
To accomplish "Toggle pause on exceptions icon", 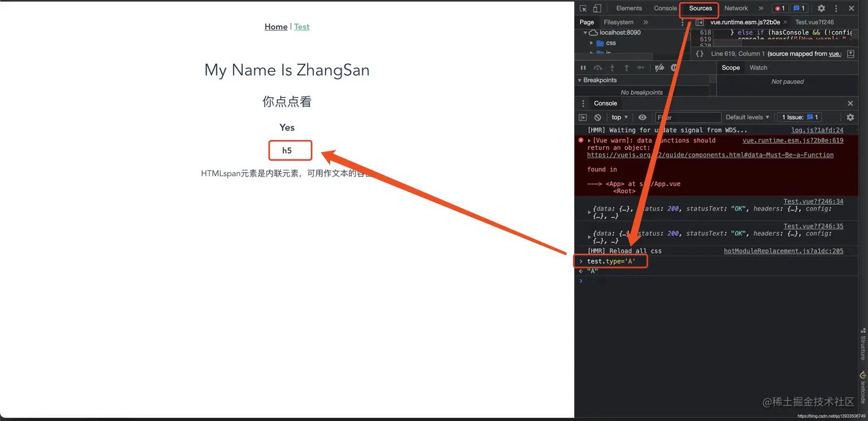I will click(x=674, y=68).
